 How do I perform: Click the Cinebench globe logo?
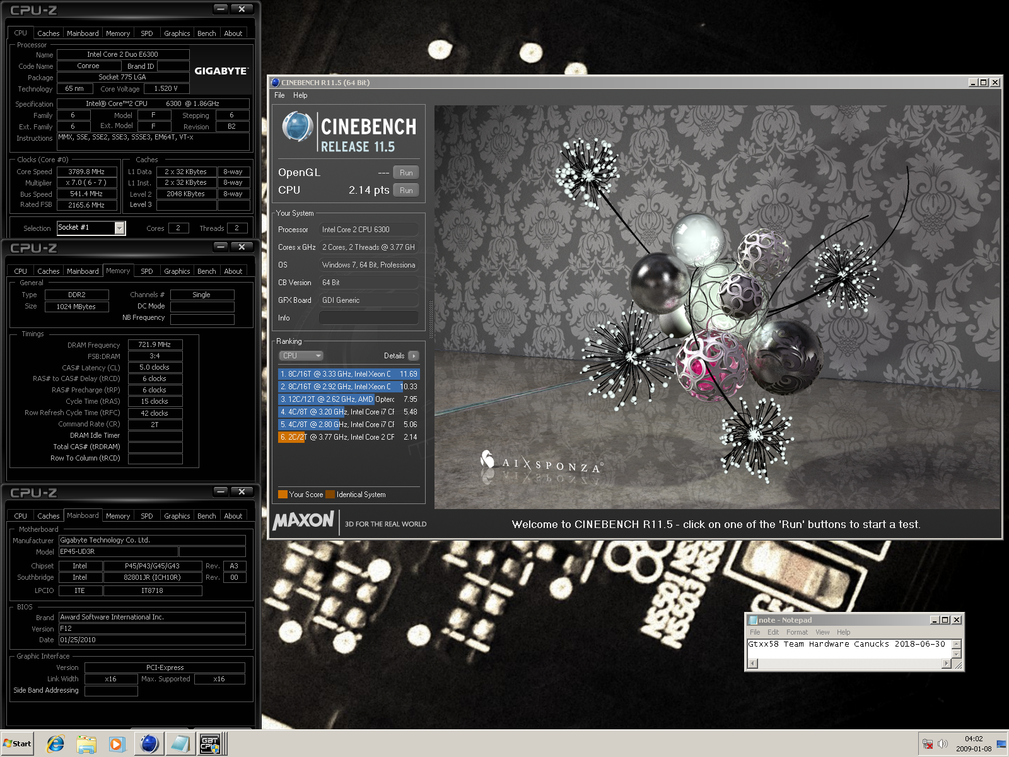[x=297, y=126]
